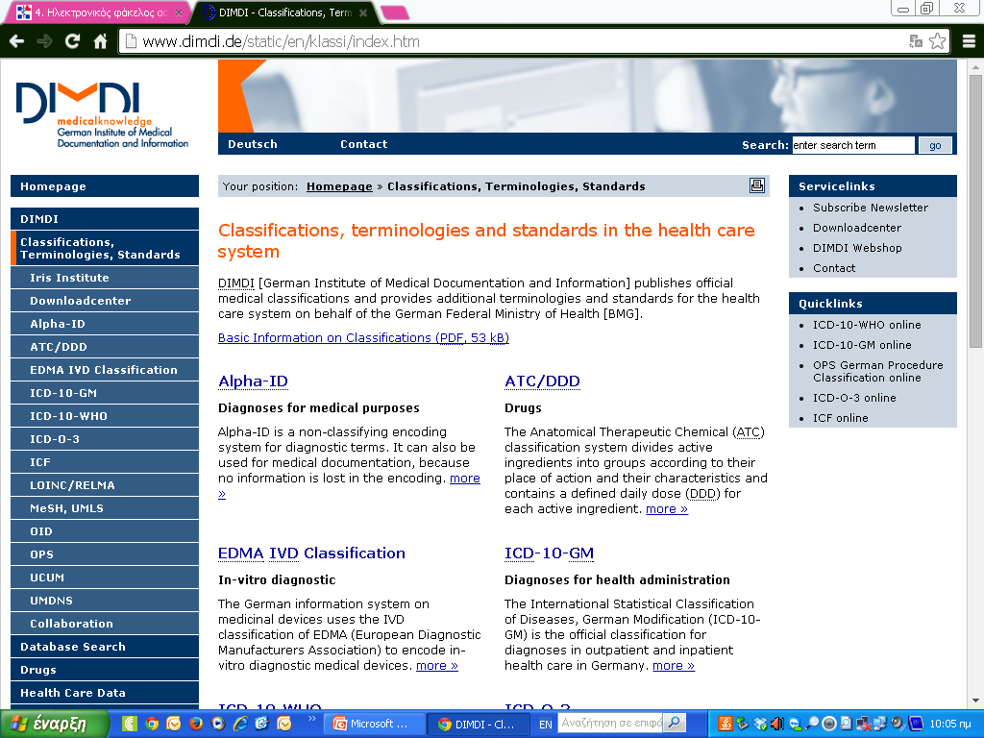Close the DIMDI browser tab

(362, 12)
